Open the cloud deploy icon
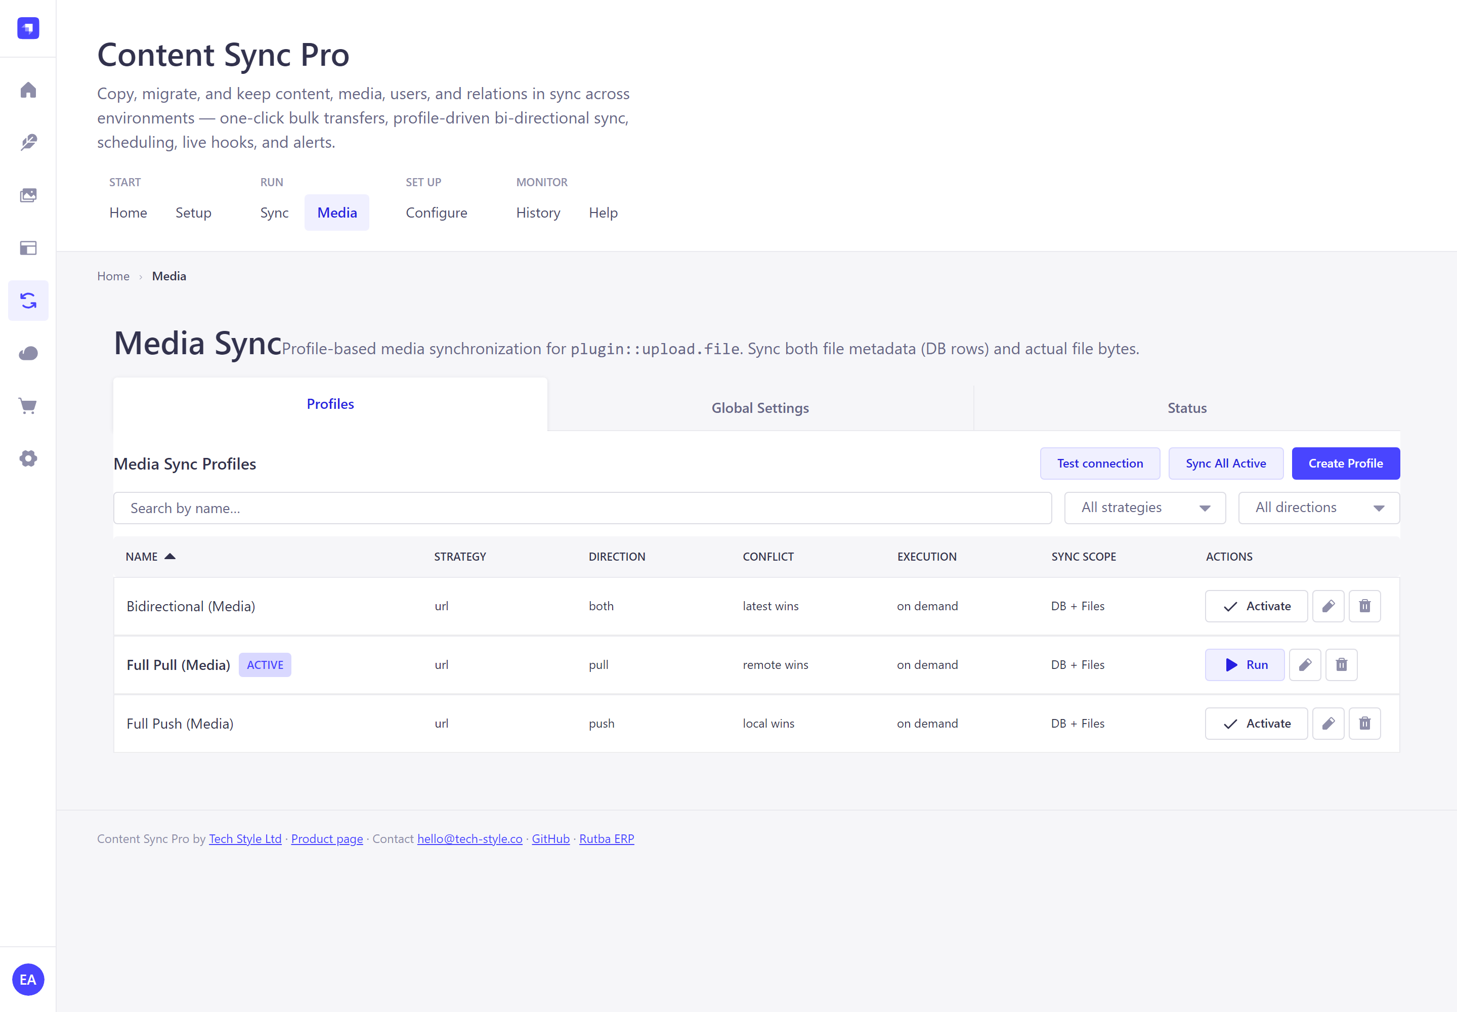This screenshot has height=1012, width=1457. [x=28, y=353]
